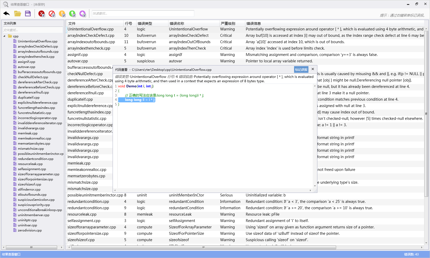Close the 代码查看 code popup
The width and height of the screenshot is (430, 258).
(313, 69)
